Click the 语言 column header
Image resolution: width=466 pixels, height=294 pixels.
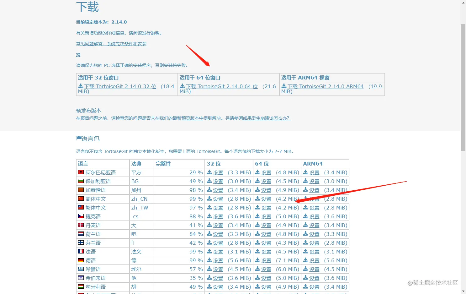coord(103,164)
